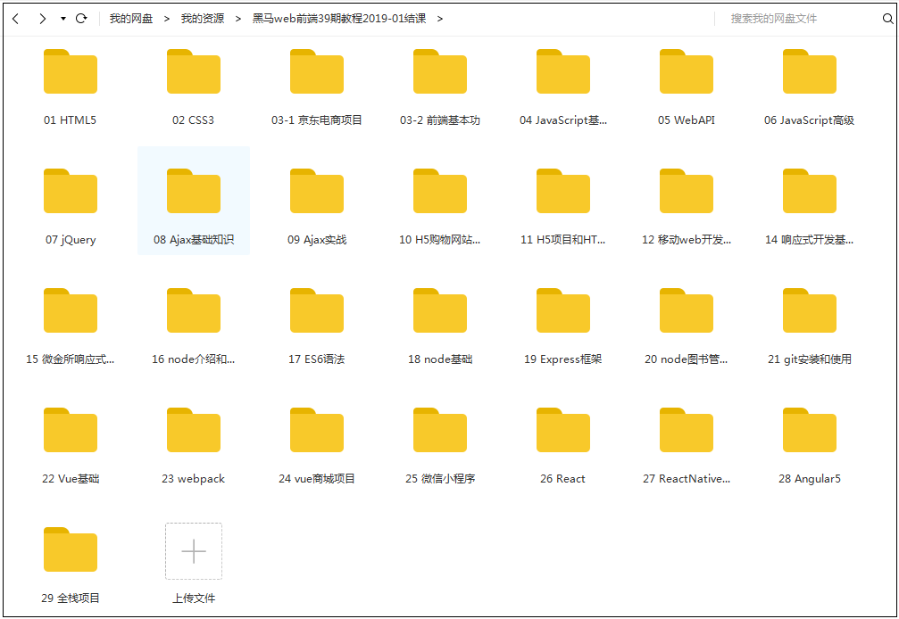The width and height of the screenshot is (899, 619).
Task: Select the 14 响应式开发基 folder icon
Action: tap(810, 191)
